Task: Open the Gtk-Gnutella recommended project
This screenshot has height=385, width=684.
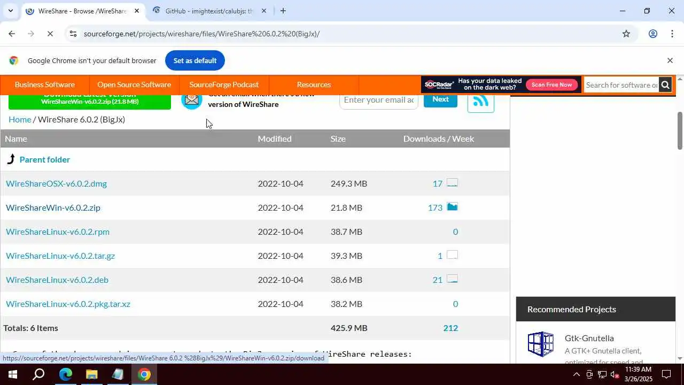Action: pyautogui.click(x=589, y=338)
